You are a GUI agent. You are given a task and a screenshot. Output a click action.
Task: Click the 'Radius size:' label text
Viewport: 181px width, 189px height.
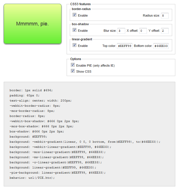pos(151,15)
